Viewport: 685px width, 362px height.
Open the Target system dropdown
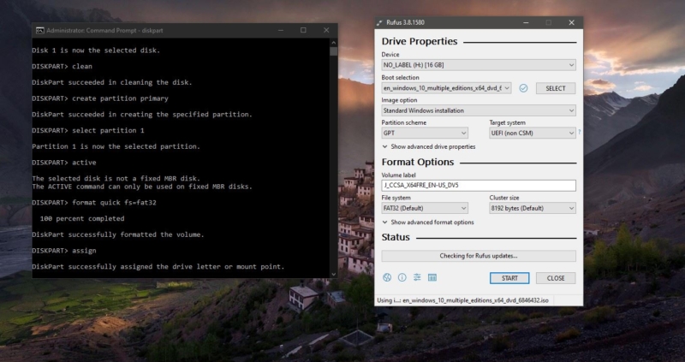pos(532,134)
